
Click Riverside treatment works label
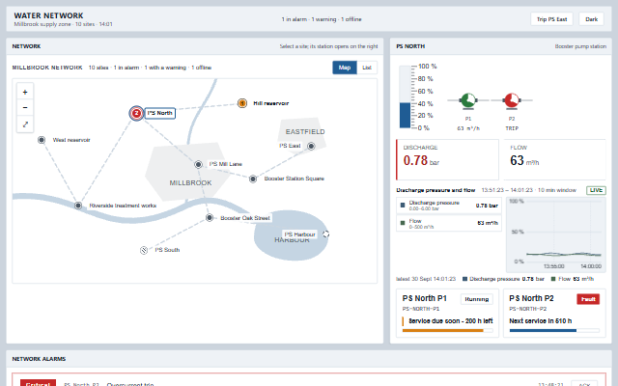point(123,206)
